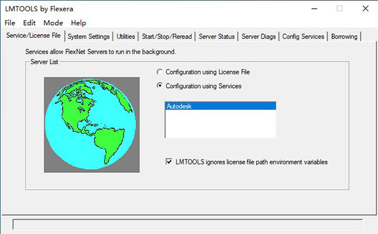
Task: Go to the Start/Stop/Reread tab
Action: (x=166, y=36)
